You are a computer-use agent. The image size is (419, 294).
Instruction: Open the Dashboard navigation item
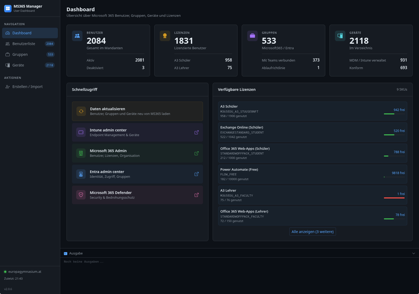tap(30, 33)
